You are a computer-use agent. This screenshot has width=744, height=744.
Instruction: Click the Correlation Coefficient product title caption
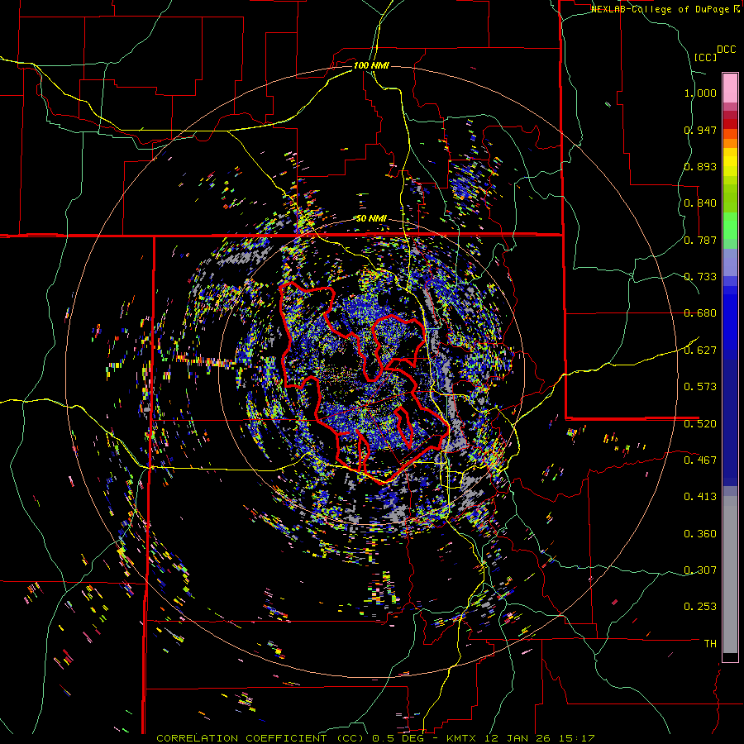(374, 738)
